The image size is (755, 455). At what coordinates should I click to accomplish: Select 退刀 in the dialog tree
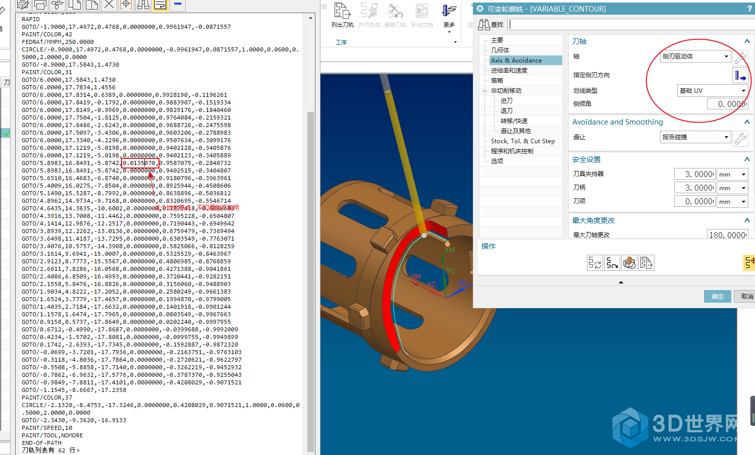click(506, 110)
